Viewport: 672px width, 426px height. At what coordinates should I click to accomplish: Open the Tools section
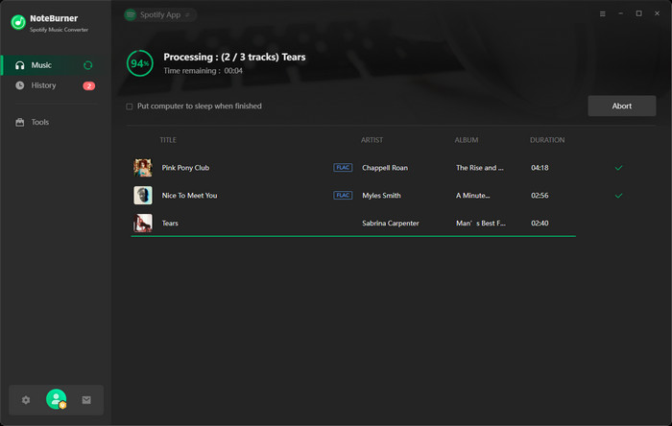(39, 122)
